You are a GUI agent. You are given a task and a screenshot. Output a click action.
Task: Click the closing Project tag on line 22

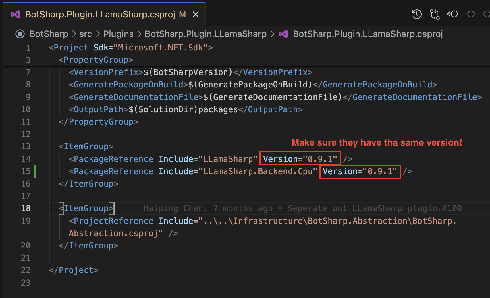coord(74,270)
